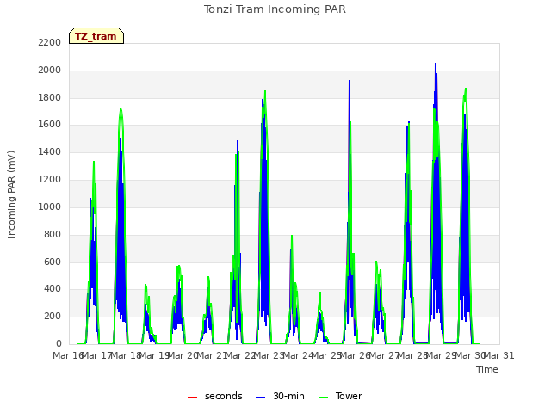Click the 400 y-axis tick label
The image size is (551, 413).
coord(53,289)
